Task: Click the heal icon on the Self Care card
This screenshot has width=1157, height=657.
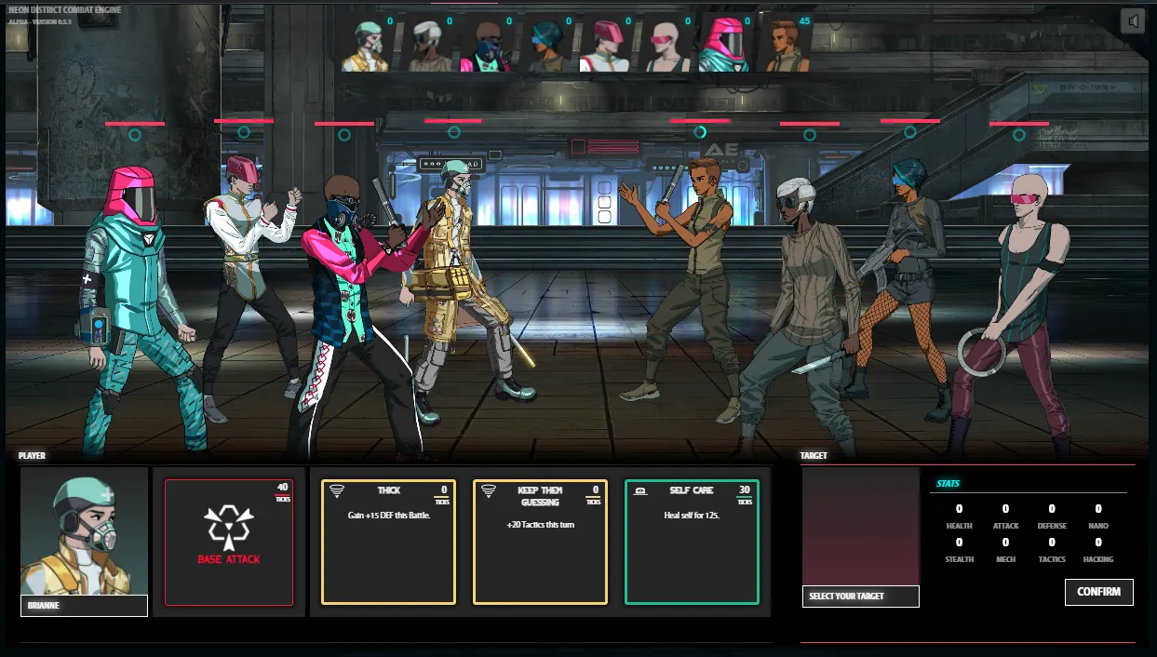Action: tap(640, 490)
